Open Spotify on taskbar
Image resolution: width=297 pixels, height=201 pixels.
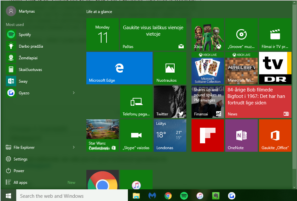click(184, 196)
